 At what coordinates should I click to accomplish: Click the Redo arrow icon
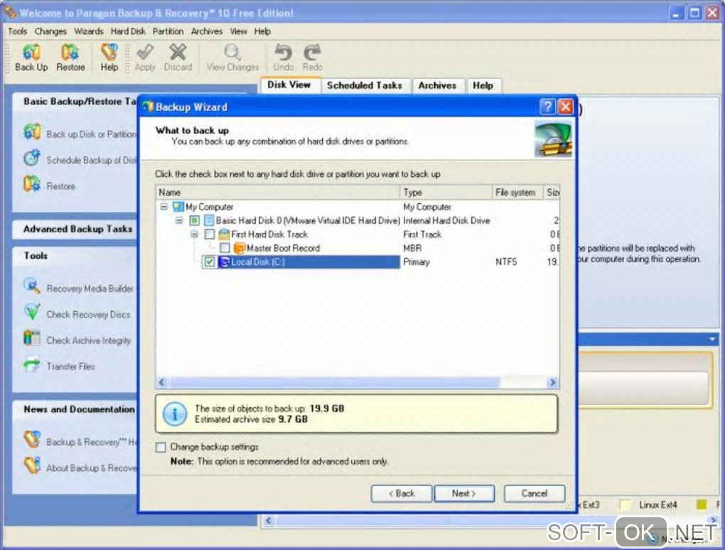tap(313, 52)
